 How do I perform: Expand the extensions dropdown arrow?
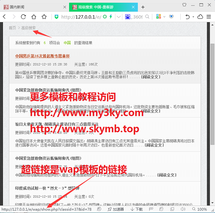click(164, 17)
